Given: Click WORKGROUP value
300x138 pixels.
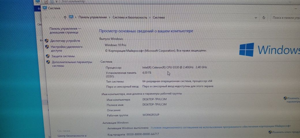Looking at the screenshot, I should 151,115.
